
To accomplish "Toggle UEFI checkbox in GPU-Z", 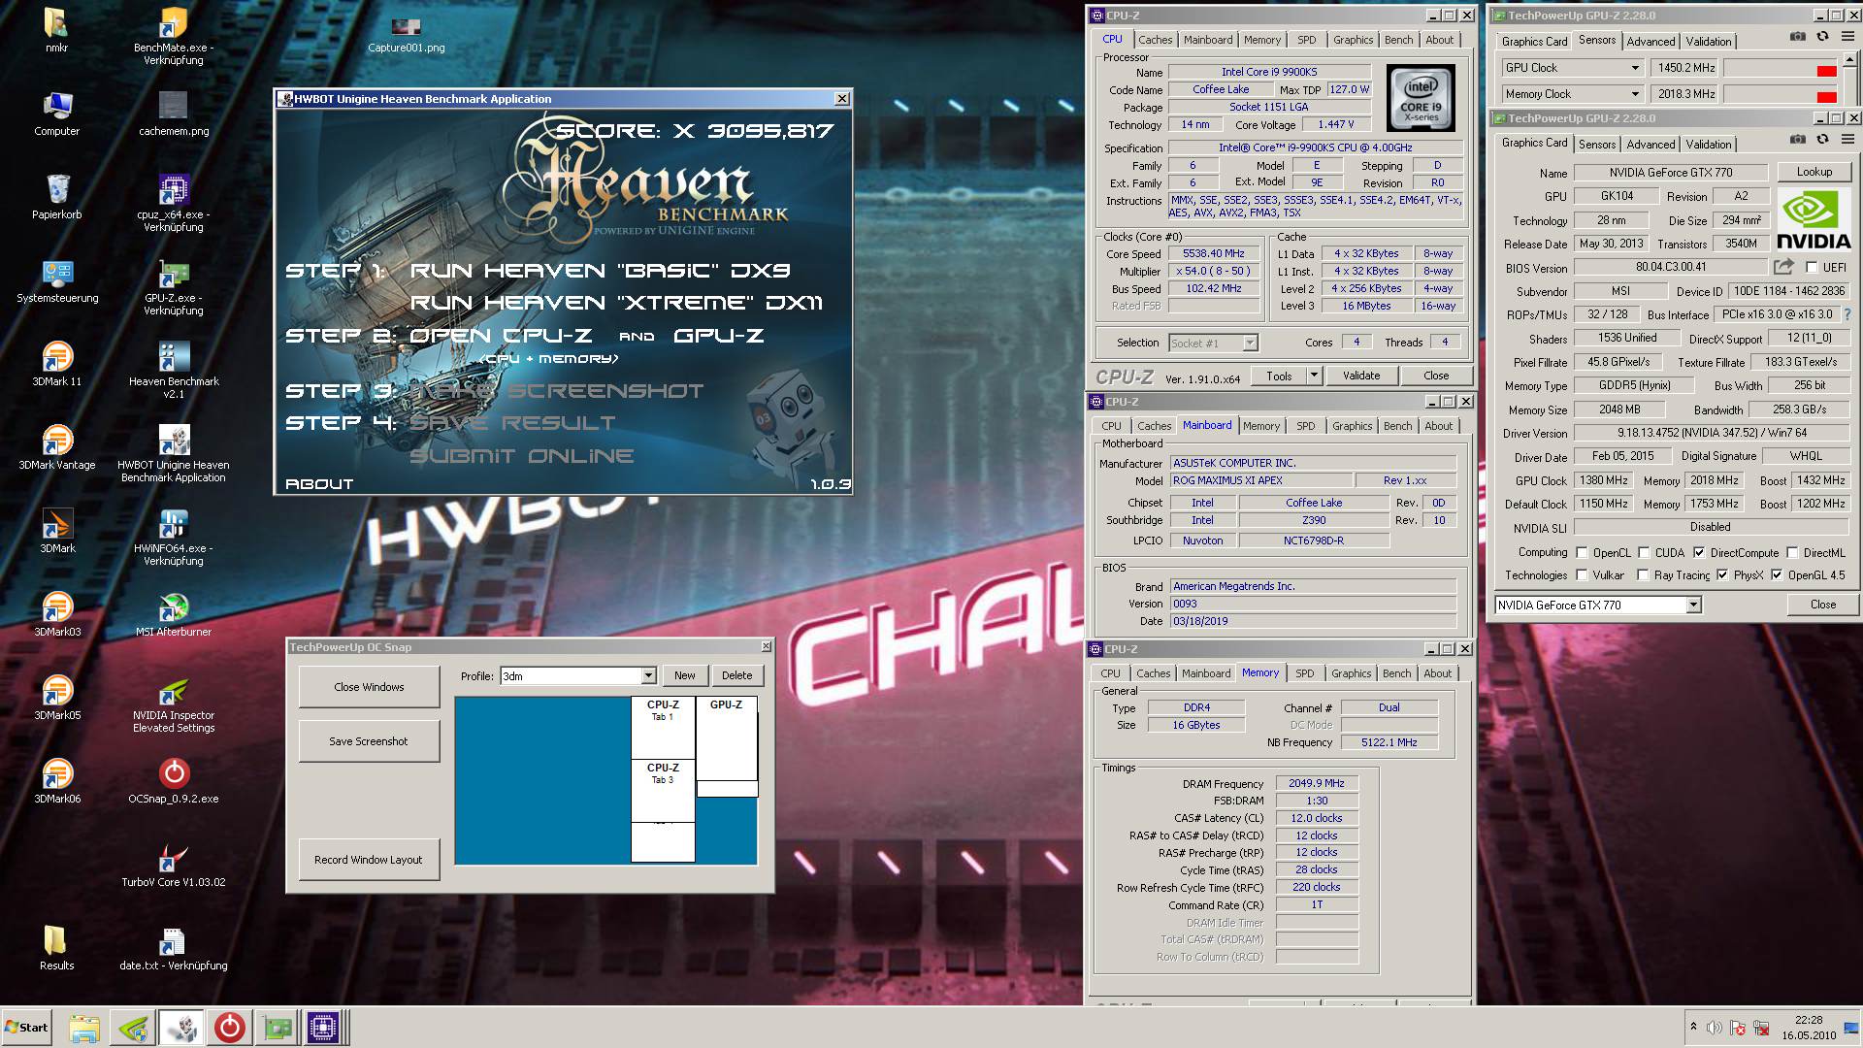I will click(1812, 267).
